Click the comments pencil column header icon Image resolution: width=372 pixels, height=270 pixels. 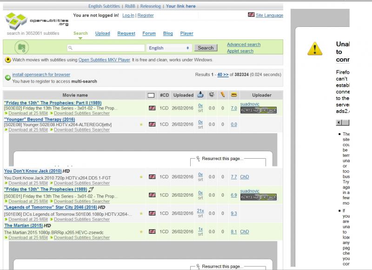222,95
